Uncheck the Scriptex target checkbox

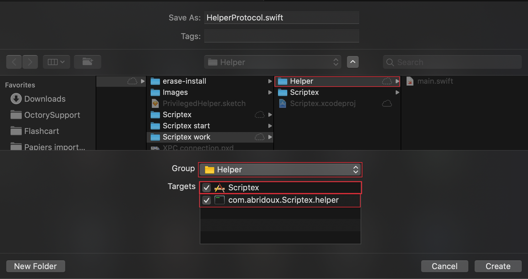207,188
